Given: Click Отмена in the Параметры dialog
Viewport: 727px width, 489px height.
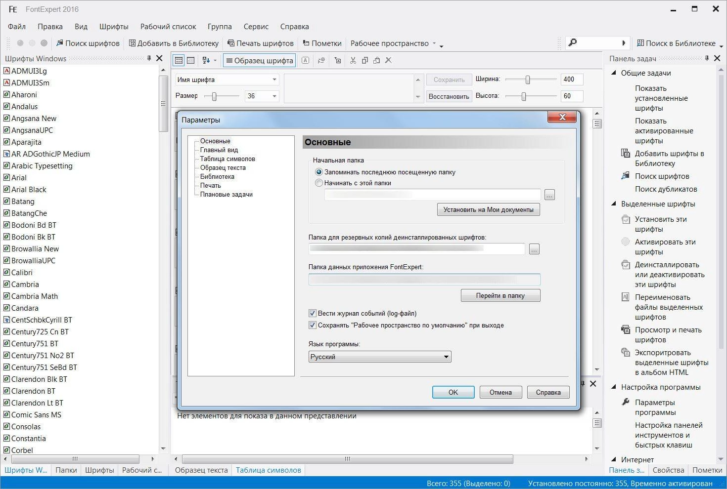Looking at the screenshot, I should coord(501,392).
